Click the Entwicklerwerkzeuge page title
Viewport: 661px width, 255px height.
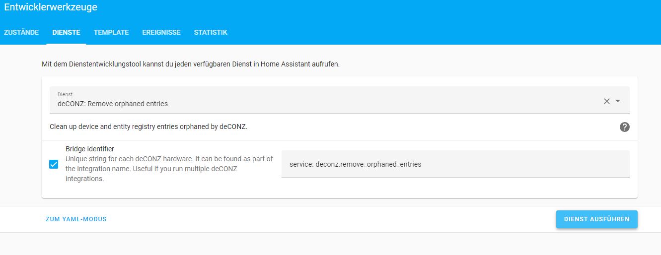tap(51, 7)
